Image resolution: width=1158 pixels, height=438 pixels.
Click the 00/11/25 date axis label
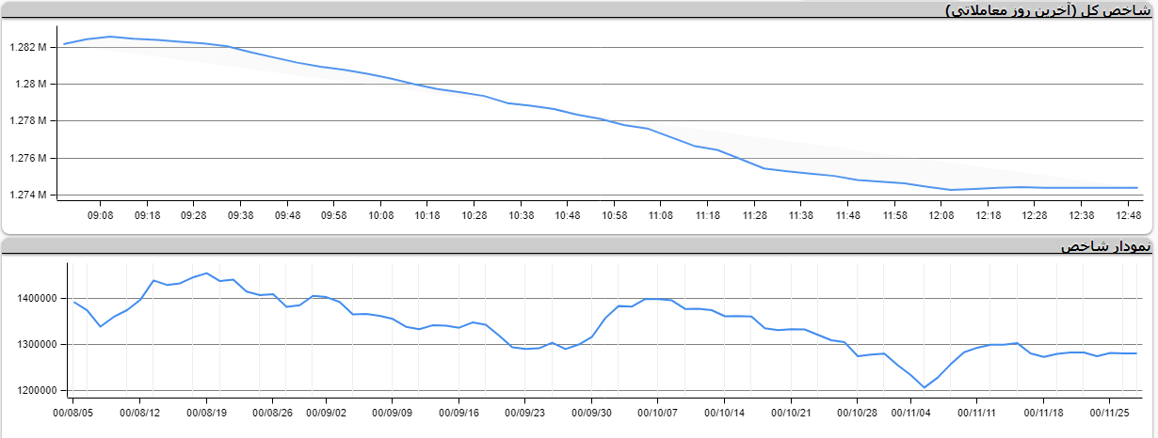tap(1110, 411)
